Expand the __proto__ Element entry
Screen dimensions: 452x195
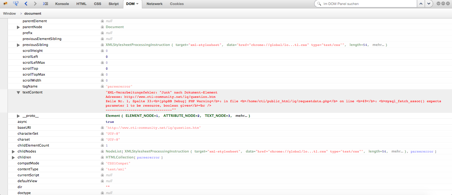click(x=19, y=116)
